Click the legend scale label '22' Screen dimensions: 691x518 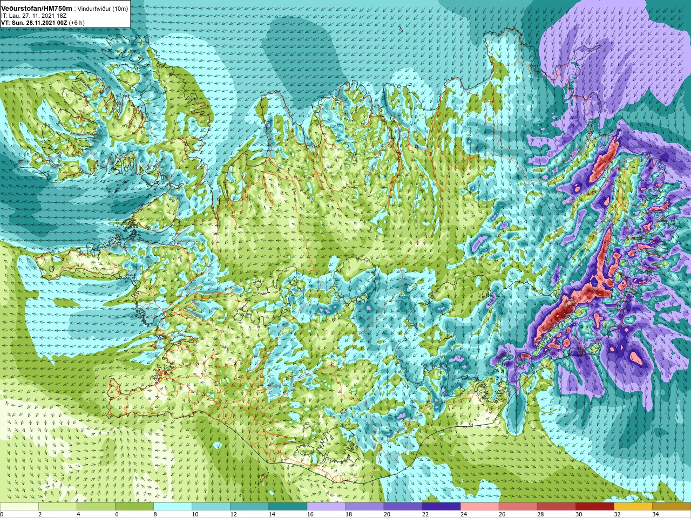click(425, 514)
